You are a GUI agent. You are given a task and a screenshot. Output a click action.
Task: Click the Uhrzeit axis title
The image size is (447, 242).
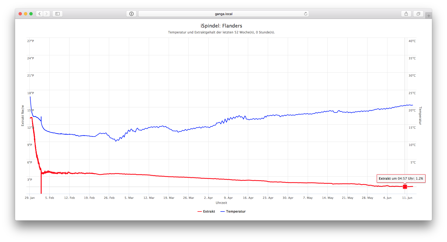tap(221, 203)
